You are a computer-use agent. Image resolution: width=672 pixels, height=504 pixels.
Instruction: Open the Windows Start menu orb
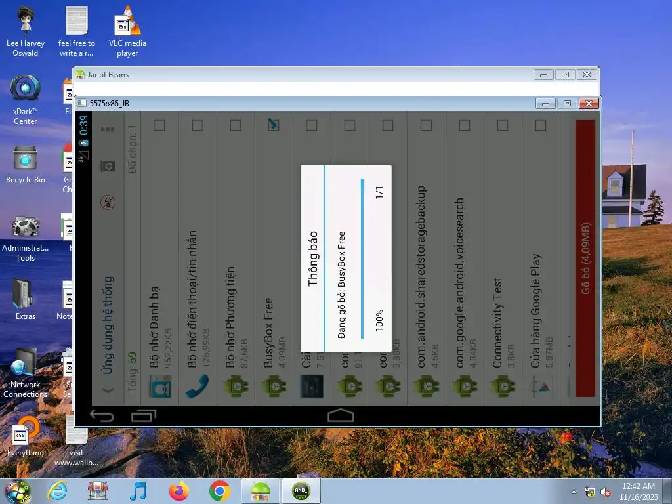(x=17, y=492)
